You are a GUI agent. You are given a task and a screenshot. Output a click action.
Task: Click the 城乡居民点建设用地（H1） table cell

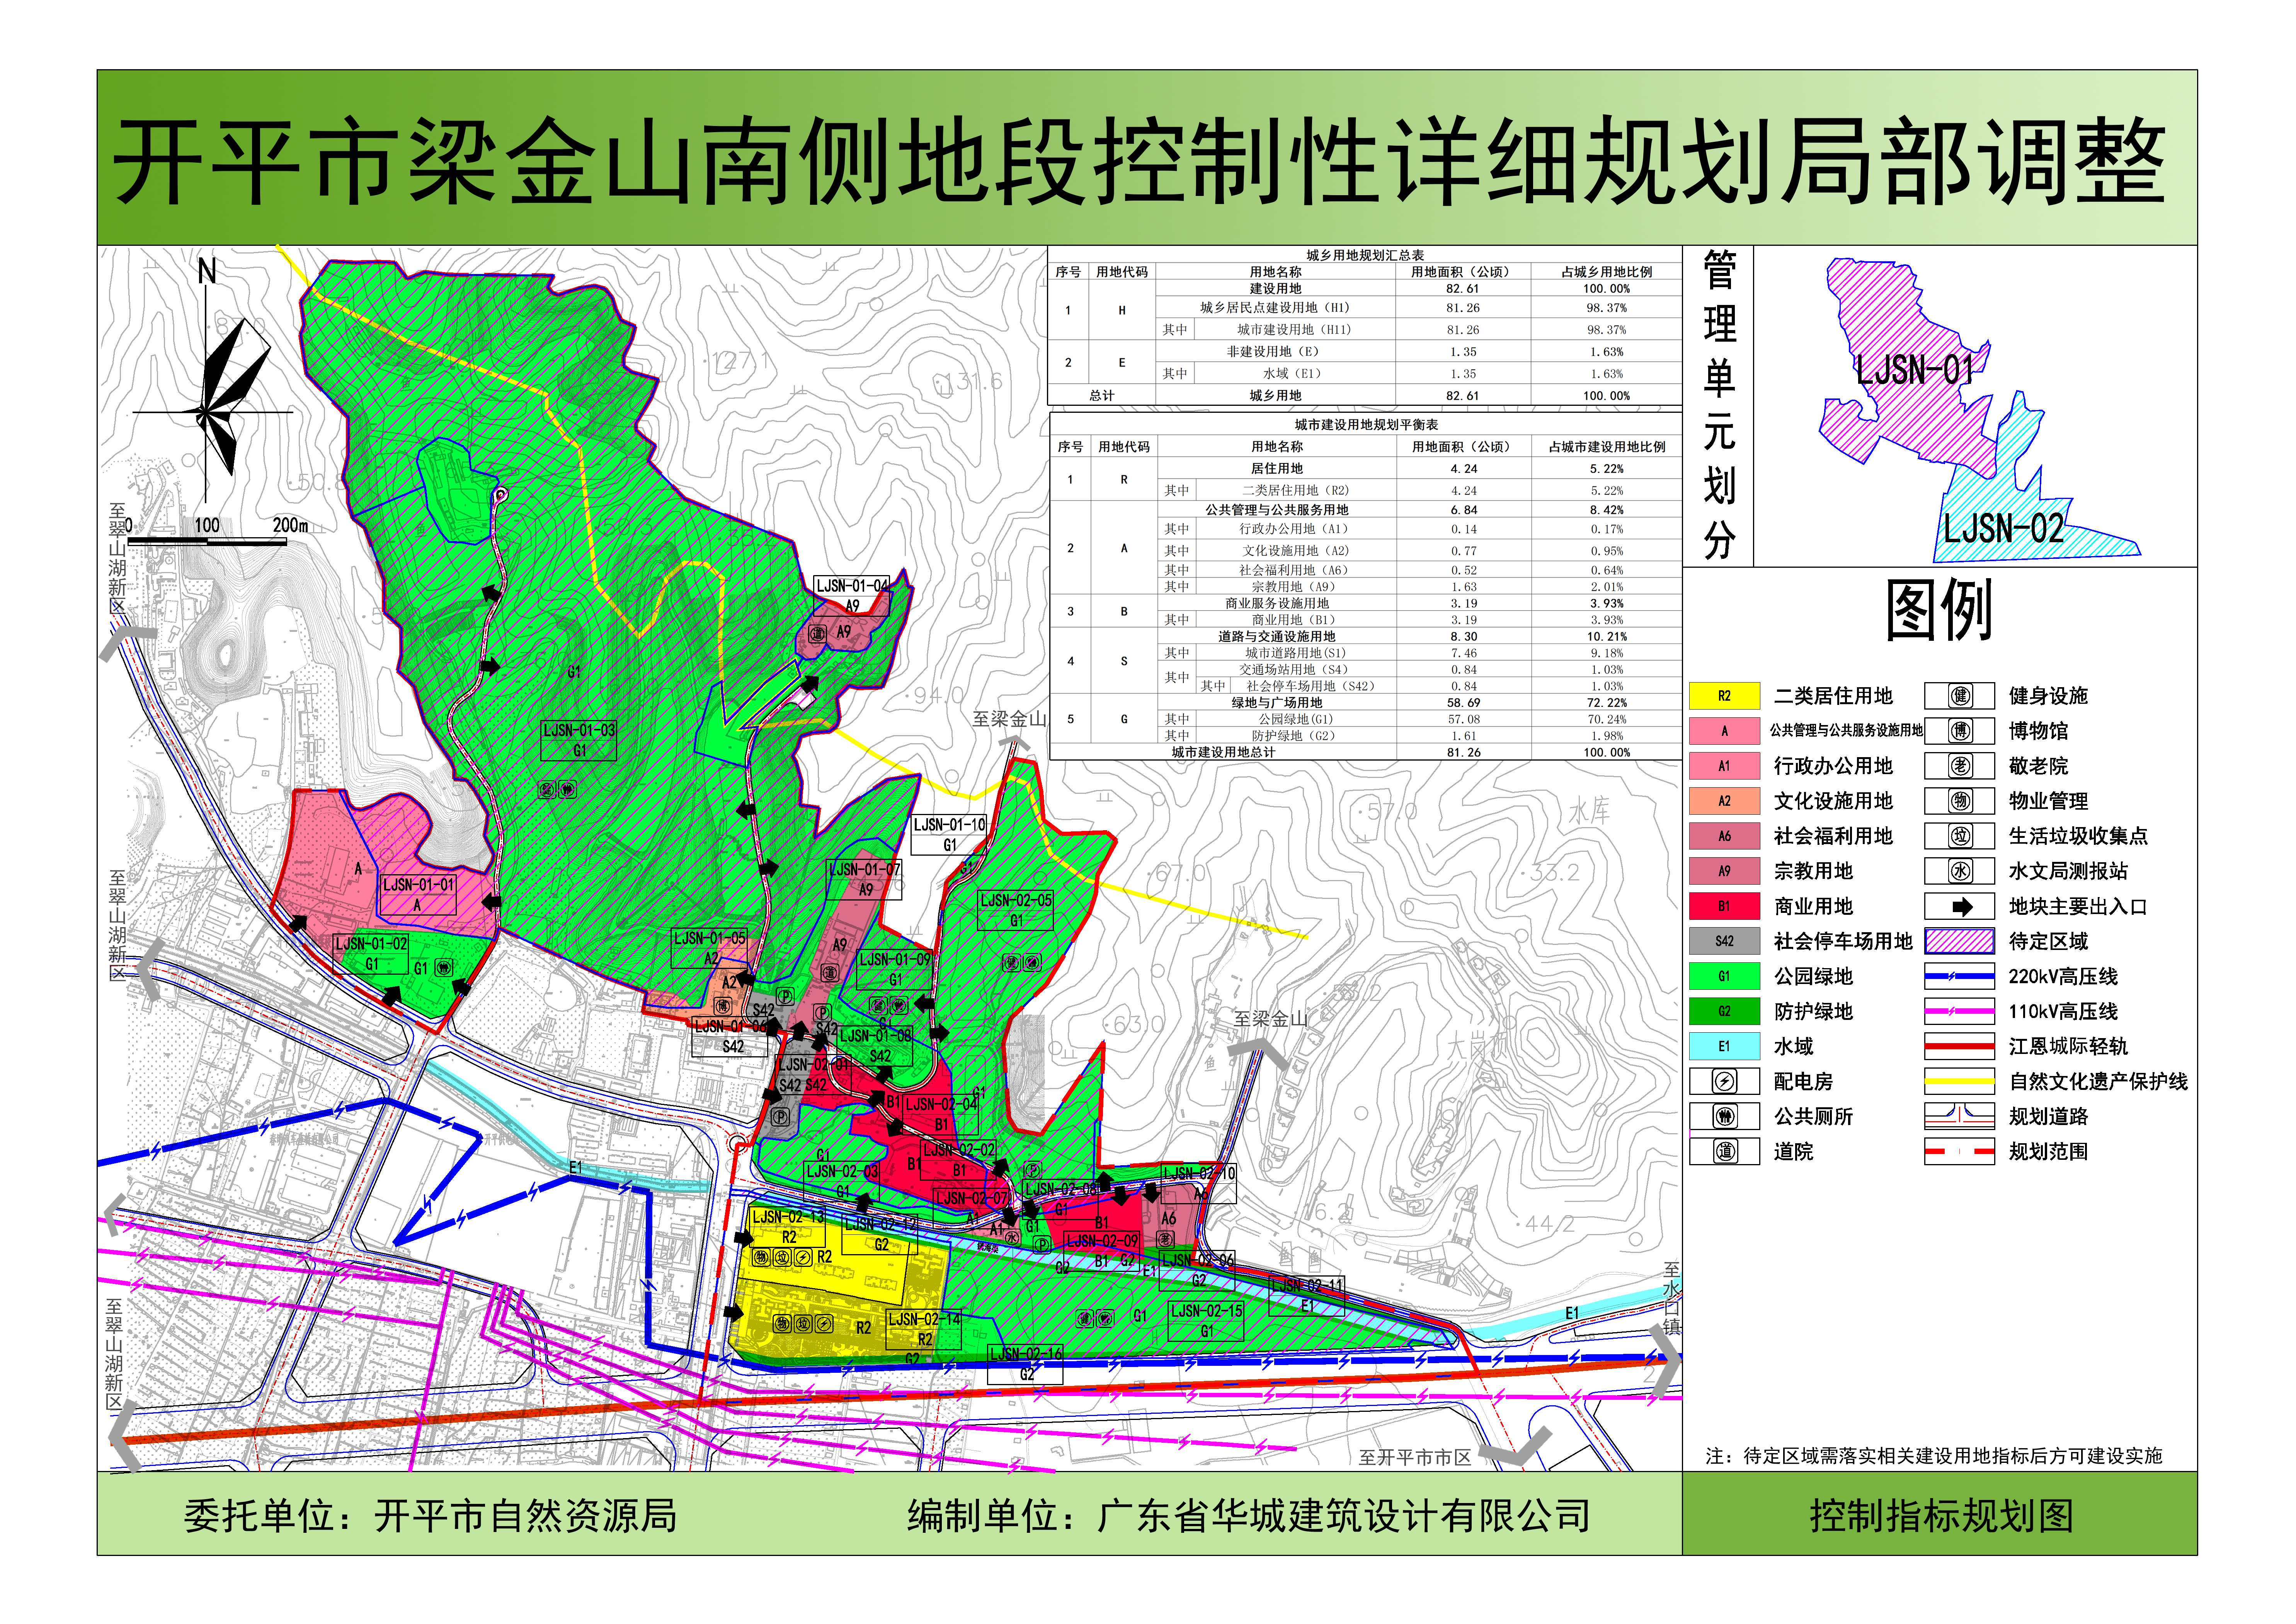point(1275,308)
